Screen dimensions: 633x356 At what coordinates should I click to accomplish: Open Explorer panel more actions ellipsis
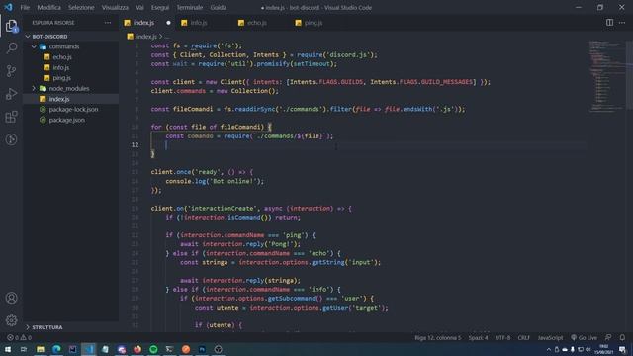point(108,23)
